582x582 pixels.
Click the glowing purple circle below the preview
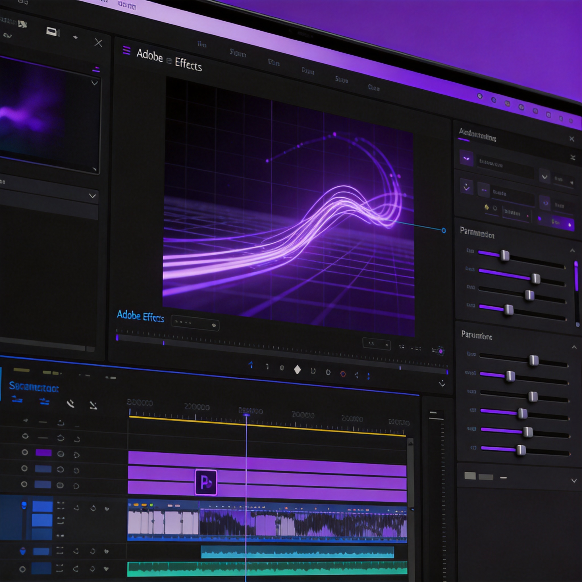coord(441,351)
